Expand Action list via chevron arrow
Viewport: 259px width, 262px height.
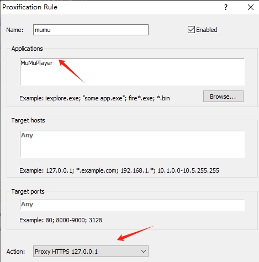[x=144, y=252]
